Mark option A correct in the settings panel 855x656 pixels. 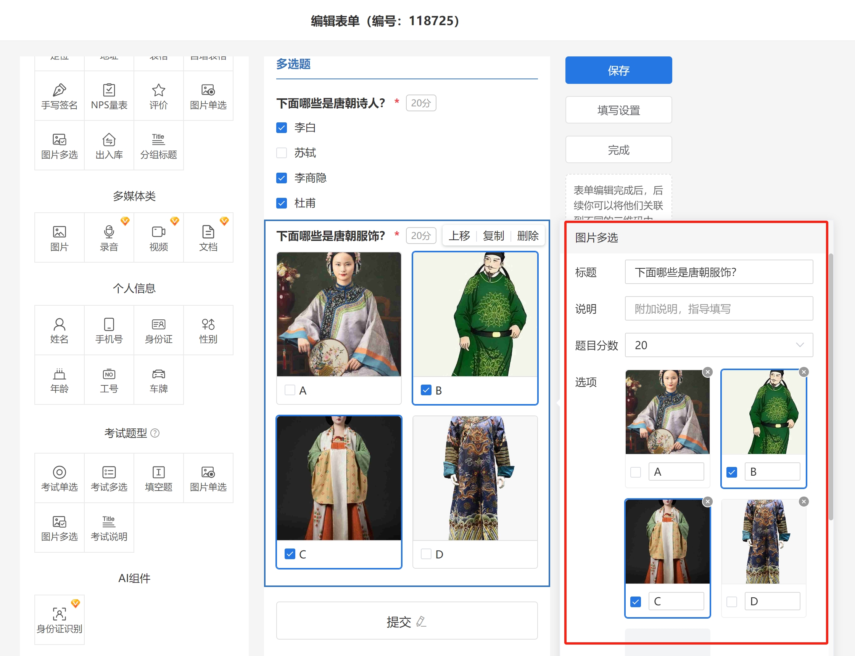point(636,472)
